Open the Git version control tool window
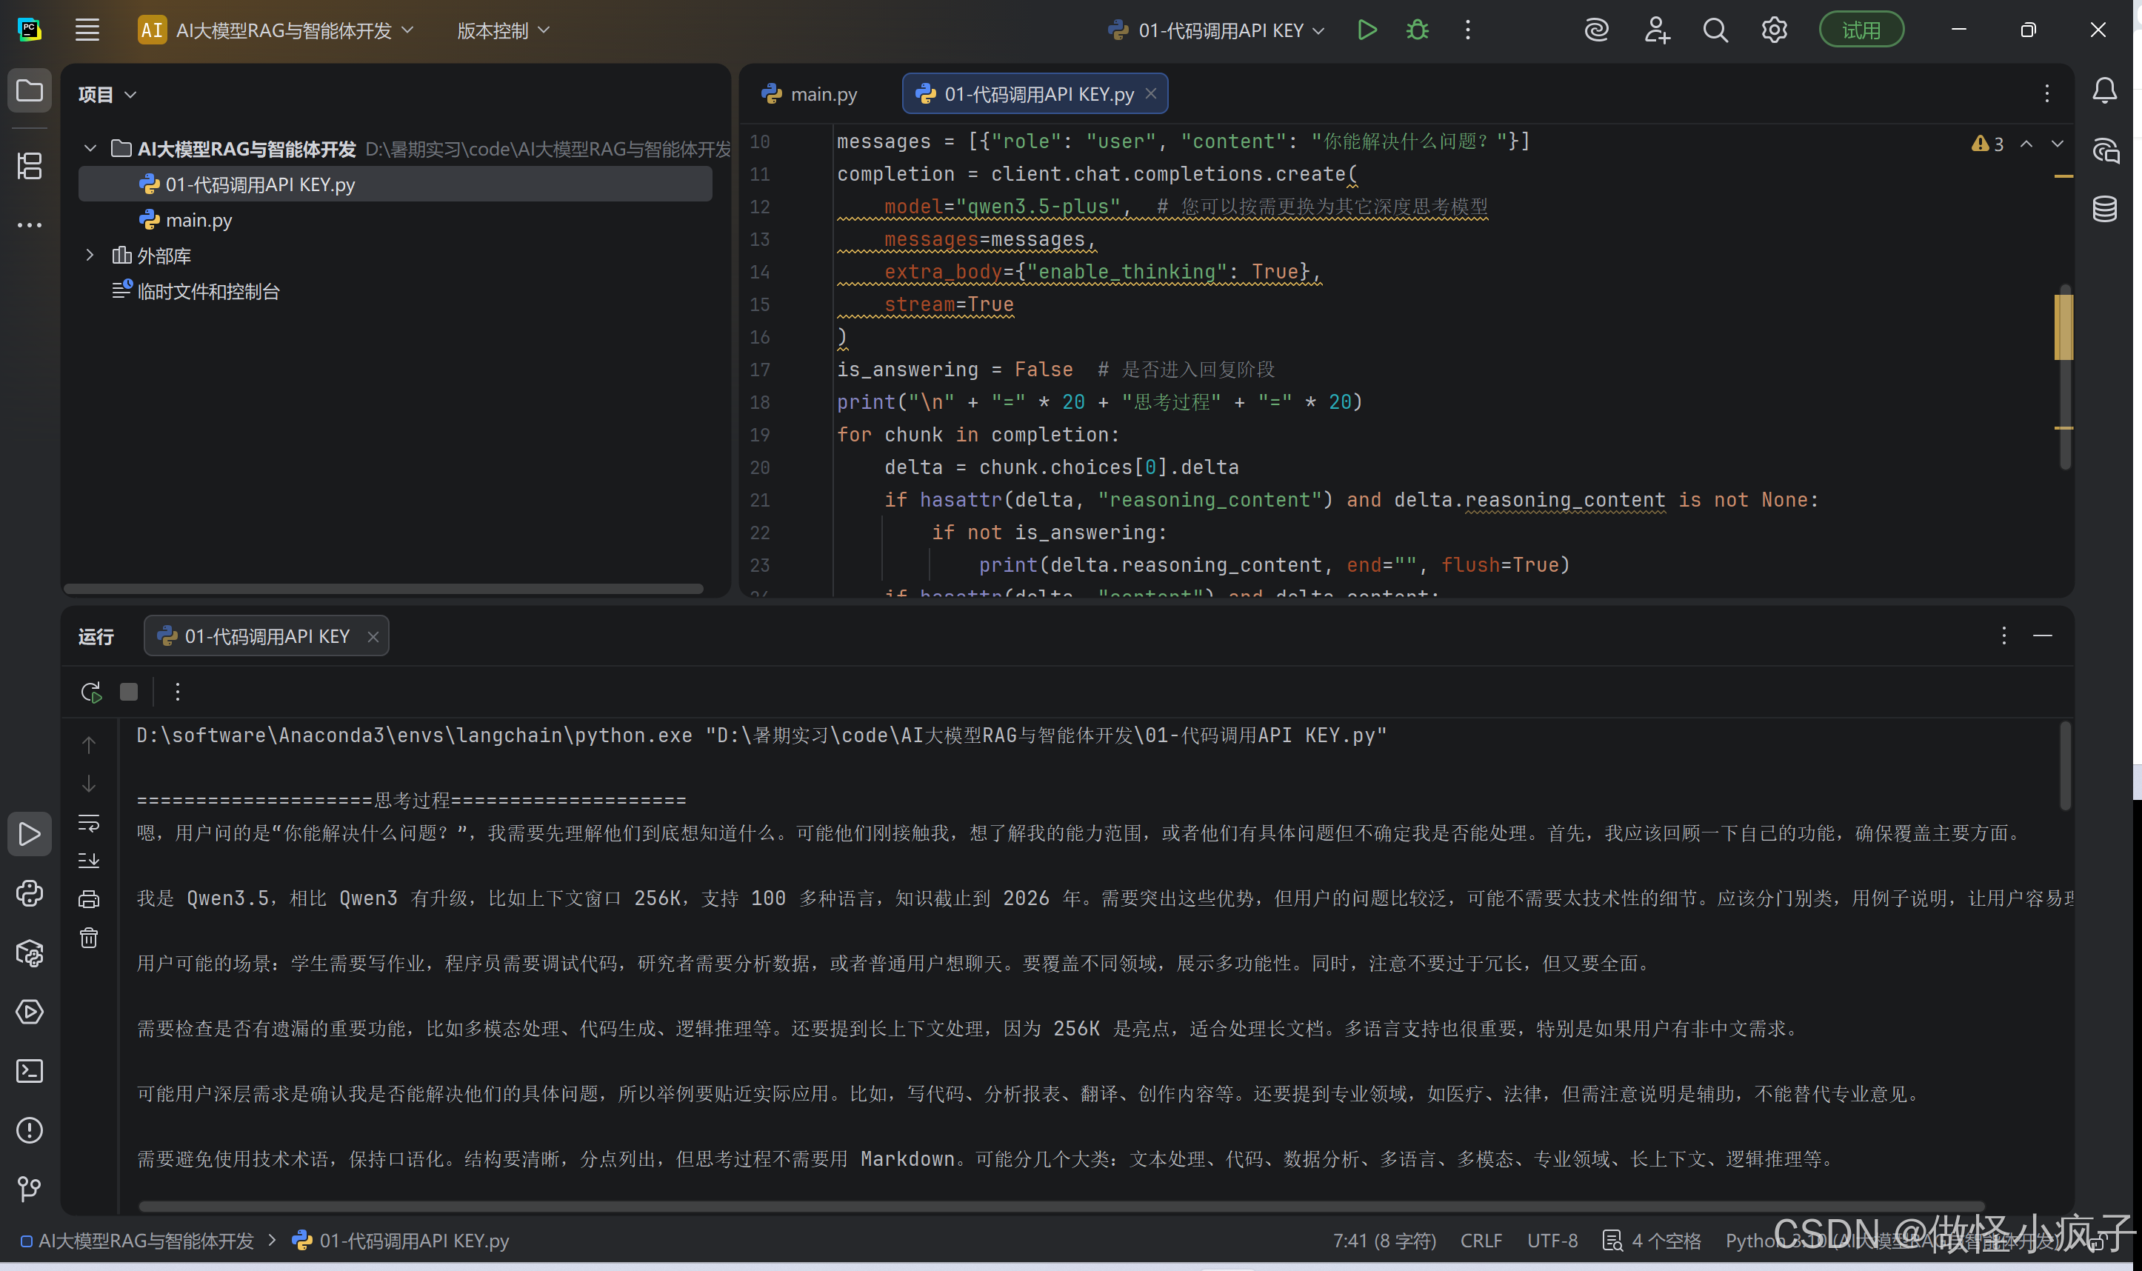The height and width of the screenshot is (1271, 2142). [30, 1189]
